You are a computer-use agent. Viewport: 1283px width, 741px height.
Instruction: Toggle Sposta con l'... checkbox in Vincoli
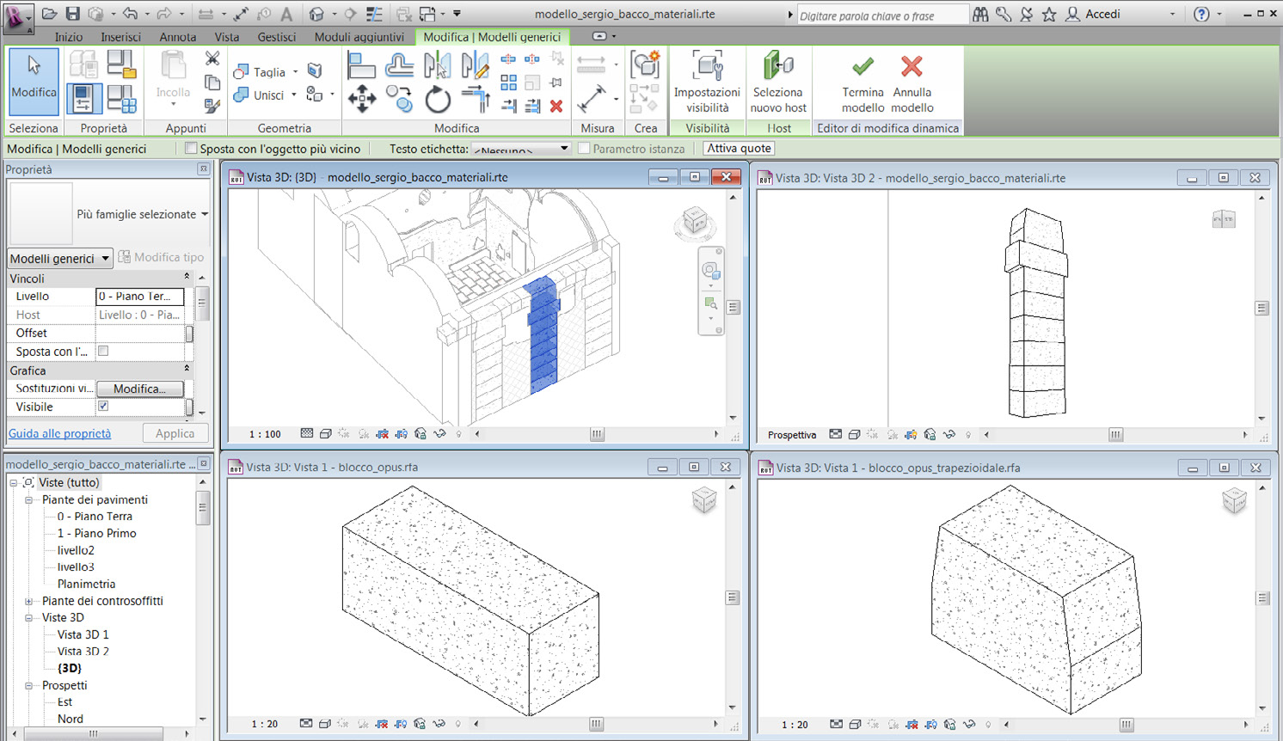(x=103, y=351)
